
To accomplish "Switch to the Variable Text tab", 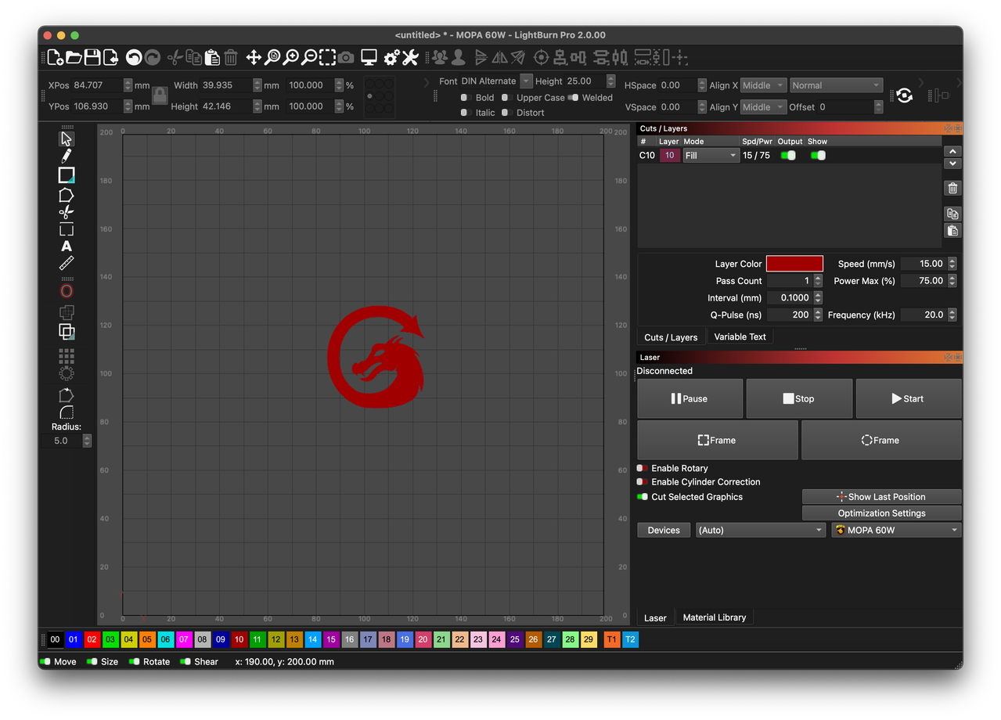I will tap(740, 337).
